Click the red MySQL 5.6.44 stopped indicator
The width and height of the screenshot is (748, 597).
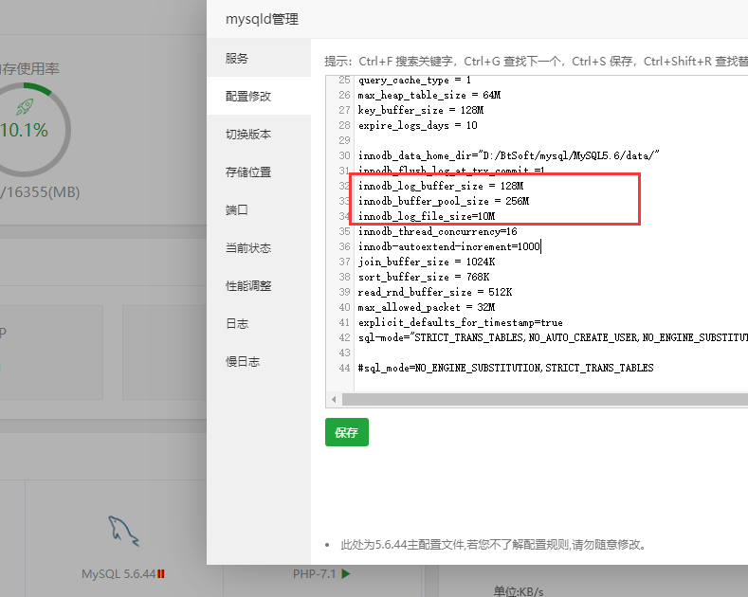(x=161, y=574)
